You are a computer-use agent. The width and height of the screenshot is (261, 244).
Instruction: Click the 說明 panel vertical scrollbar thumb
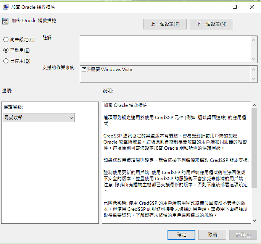(254, 148)
